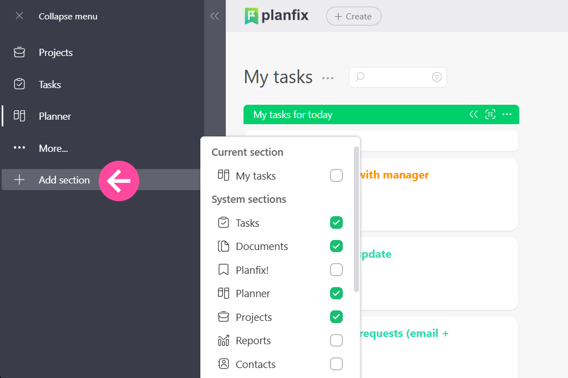The width and height of the screenshot is (568, 378).
Task: Select the Projects icon in sidebar
Action: tap(19, 52)
